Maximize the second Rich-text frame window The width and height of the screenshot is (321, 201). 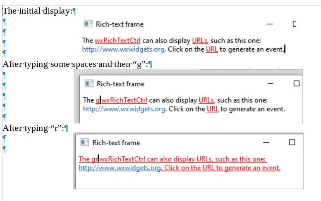297,83
